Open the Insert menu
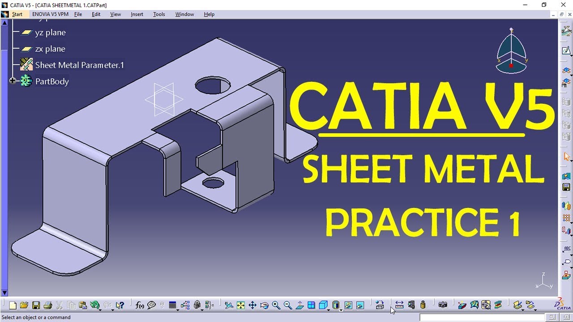The height and width of the screenshot is (322, 573). pyautogui.click(x=137, y=14)
